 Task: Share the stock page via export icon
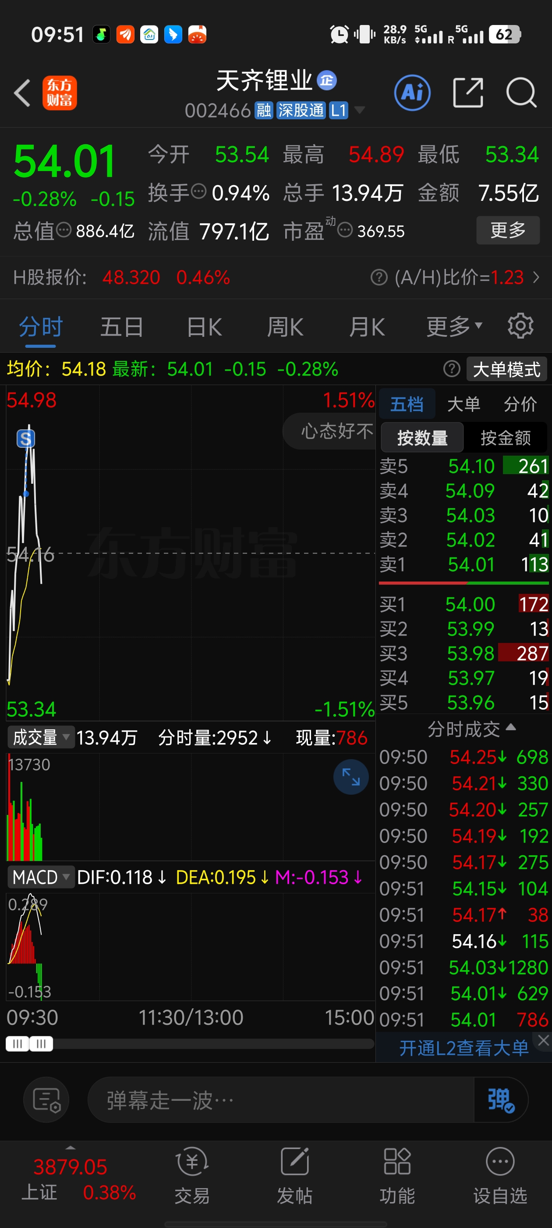tap(468, 93)
